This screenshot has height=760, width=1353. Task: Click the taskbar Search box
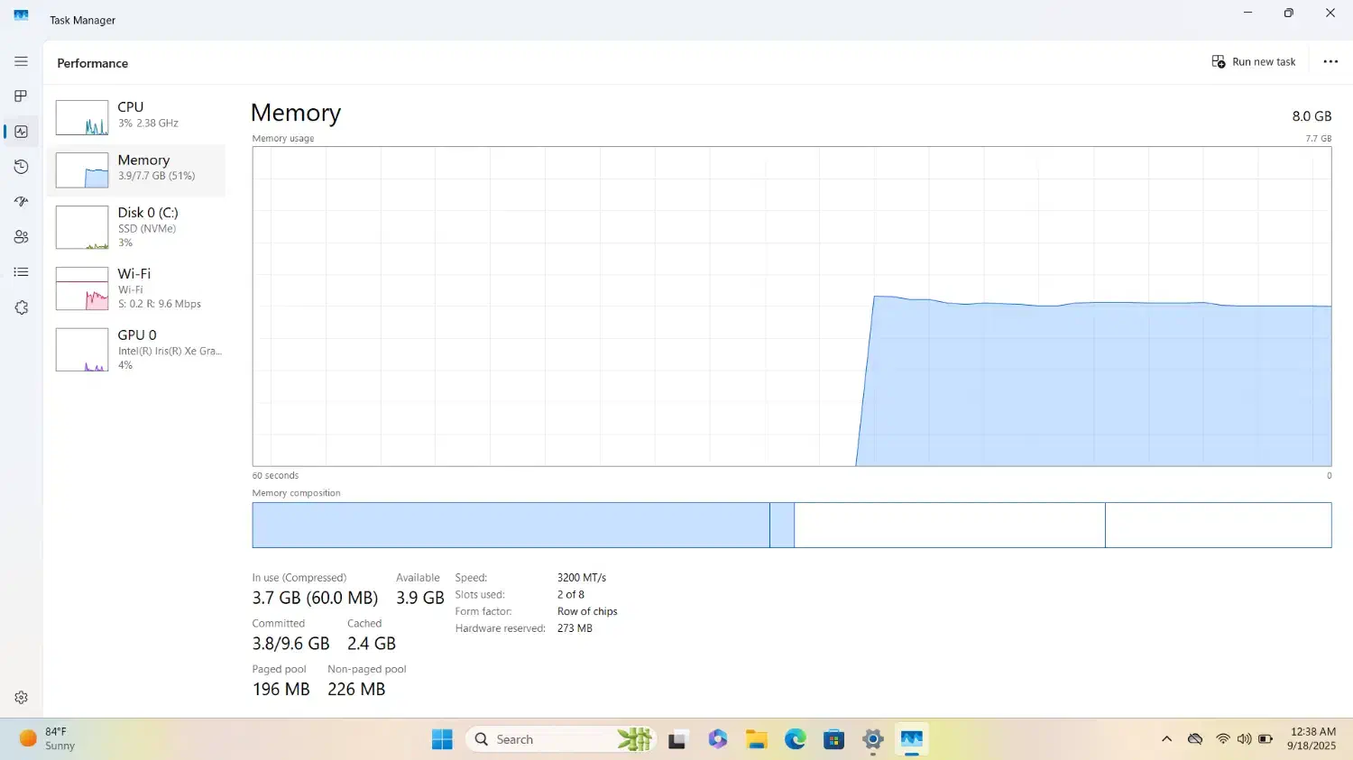(541, 739)
